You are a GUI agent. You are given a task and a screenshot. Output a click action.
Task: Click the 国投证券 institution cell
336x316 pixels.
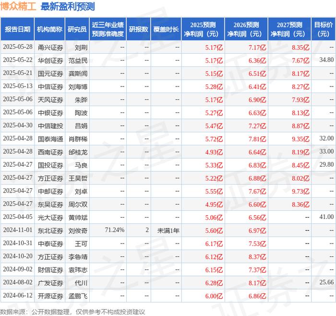(x=50, y=165)
